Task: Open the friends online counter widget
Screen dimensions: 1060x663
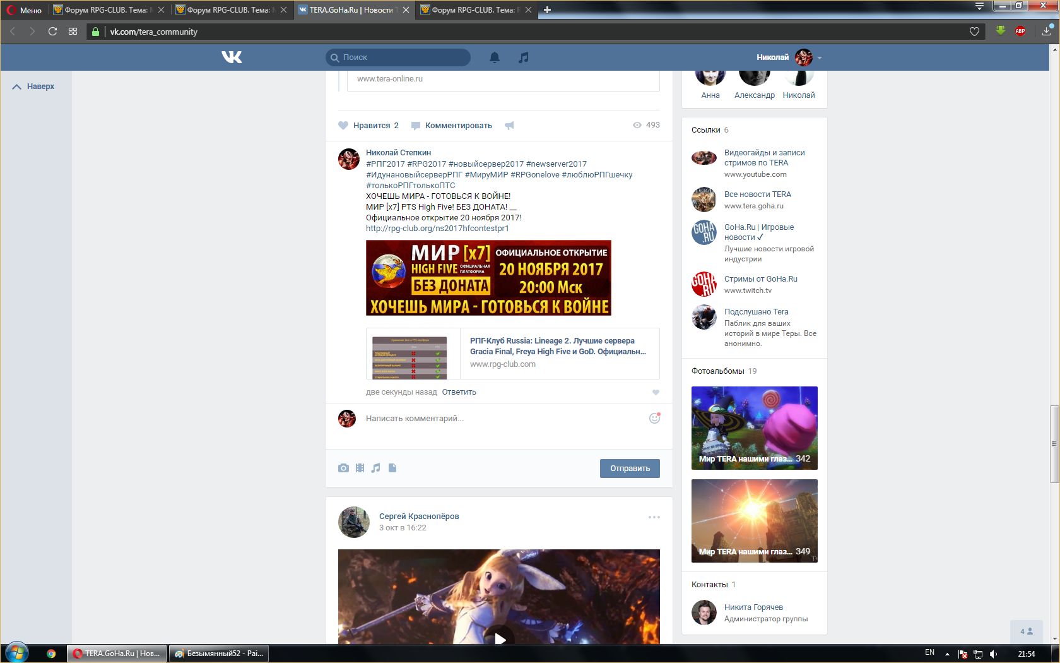Action: click(x=1027, y=631)
